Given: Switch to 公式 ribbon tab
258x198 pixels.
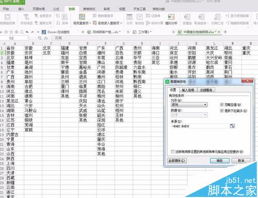Looking at the screenshot, I should pyautogui.click(x=56, y=9).
